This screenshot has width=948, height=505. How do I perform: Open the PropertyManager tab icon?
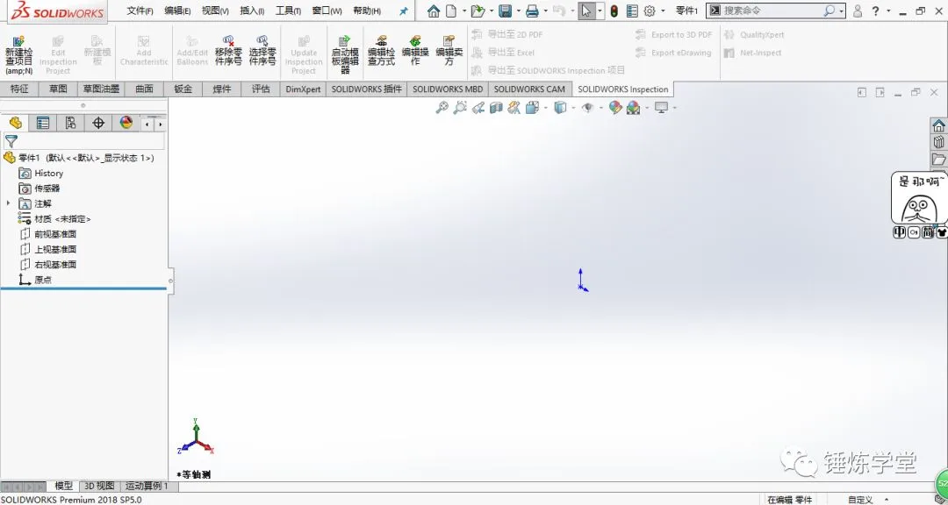(42, 124)
